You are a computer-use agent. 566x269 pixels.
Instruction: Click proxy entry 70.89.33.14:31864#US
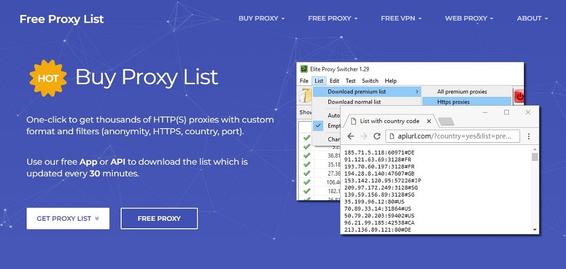tap(378, 209)
